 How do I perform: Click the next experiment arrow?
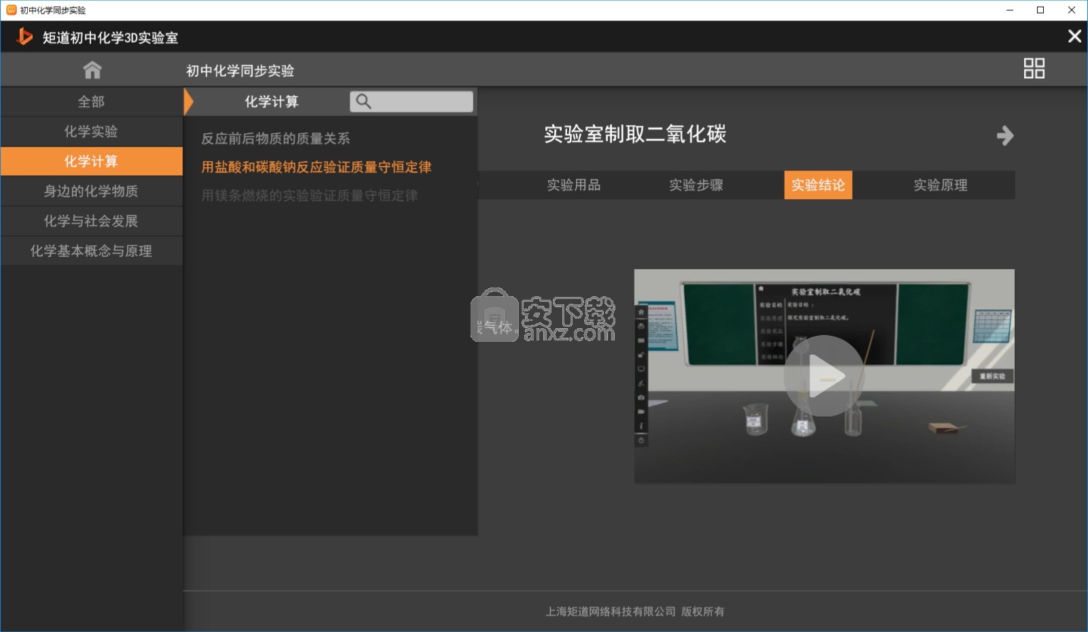(1005, 136)
